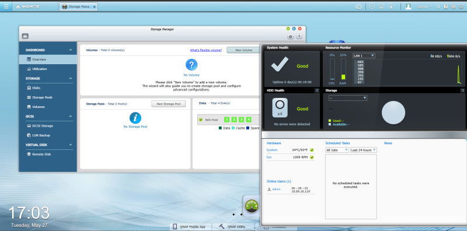Switch to the Storage Manager taskbar tab
Screen dimensions: 467x231
78,6
